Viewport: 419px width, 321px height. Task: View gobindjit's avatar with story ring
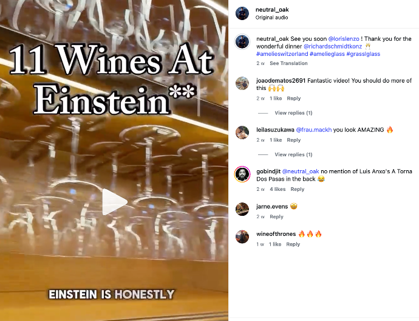(x=242, y=174)
